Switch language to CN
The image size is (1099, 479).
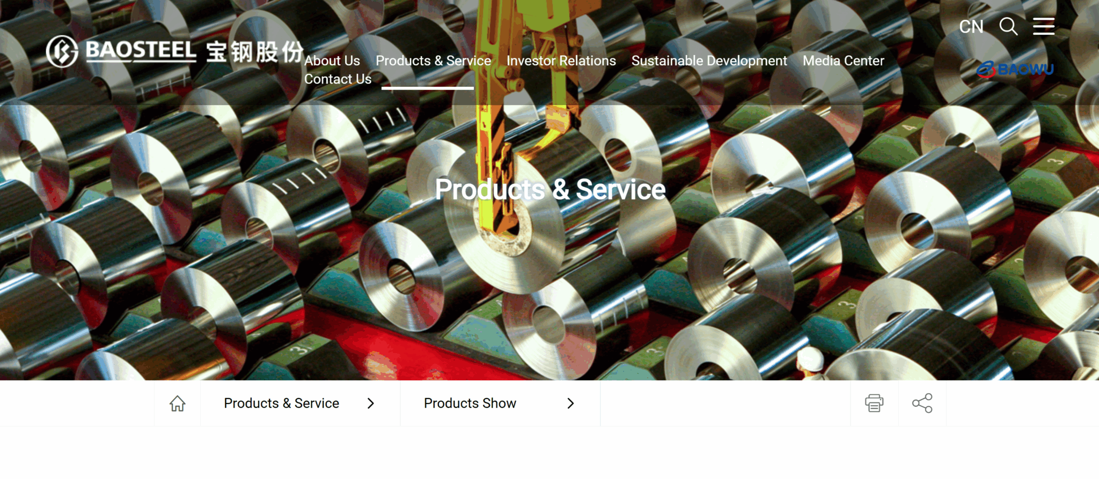click(x=971, y=27)
